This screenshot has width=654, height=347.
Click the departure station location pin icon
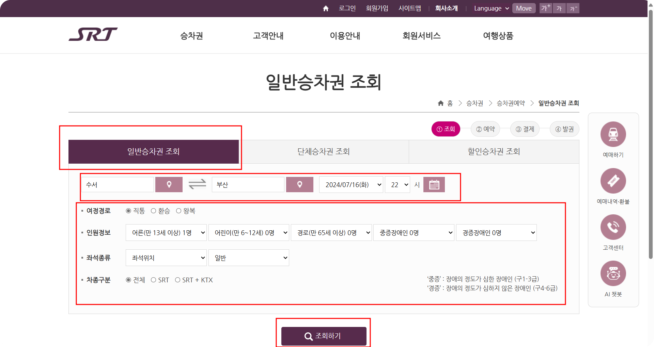click(x=169, y=184)
